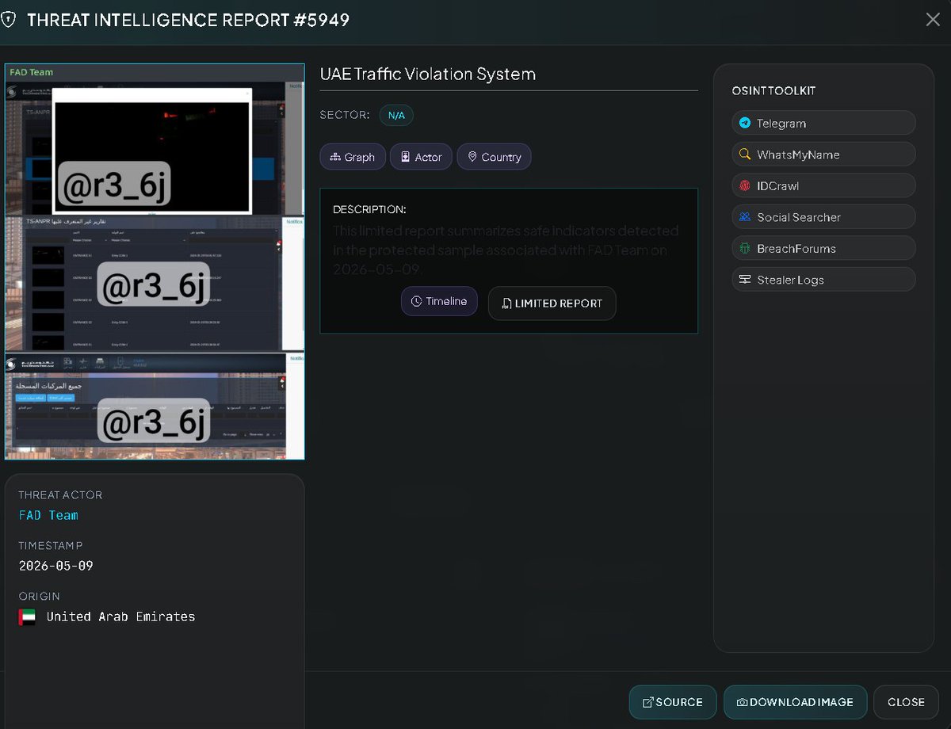Click the location pin icon in Country button
The height and width of the screenshot is (729, 951).
point(472,157)
